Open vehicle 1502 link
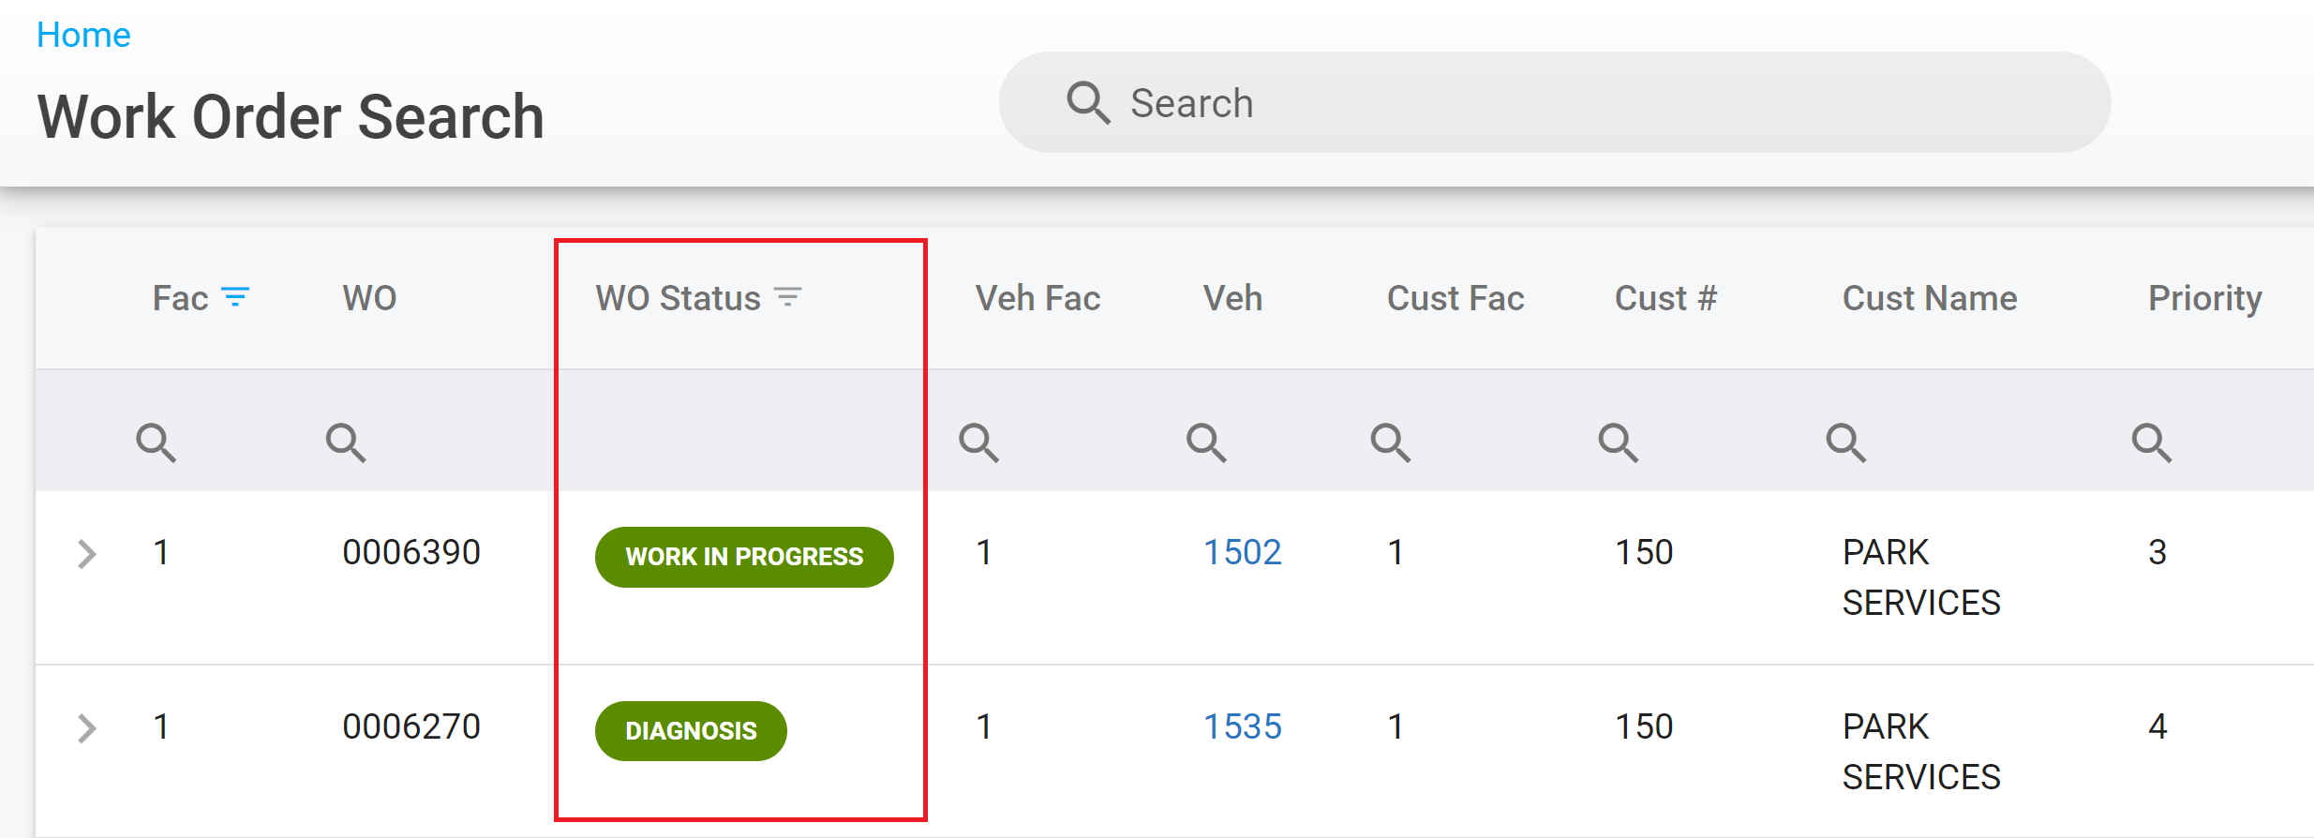 tap(1242, 553)
